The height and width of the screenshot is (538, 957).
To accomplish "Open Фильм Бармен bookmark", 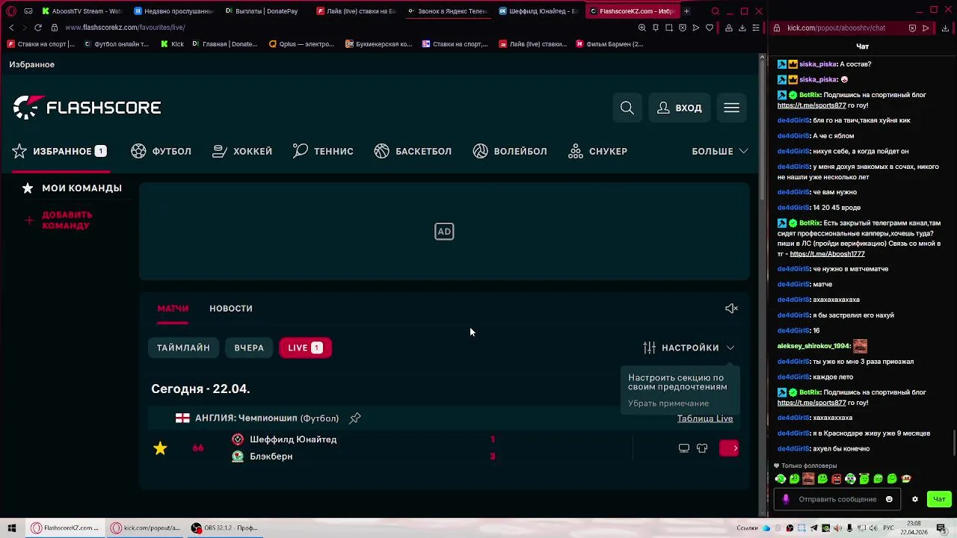I will pos(609,44).
